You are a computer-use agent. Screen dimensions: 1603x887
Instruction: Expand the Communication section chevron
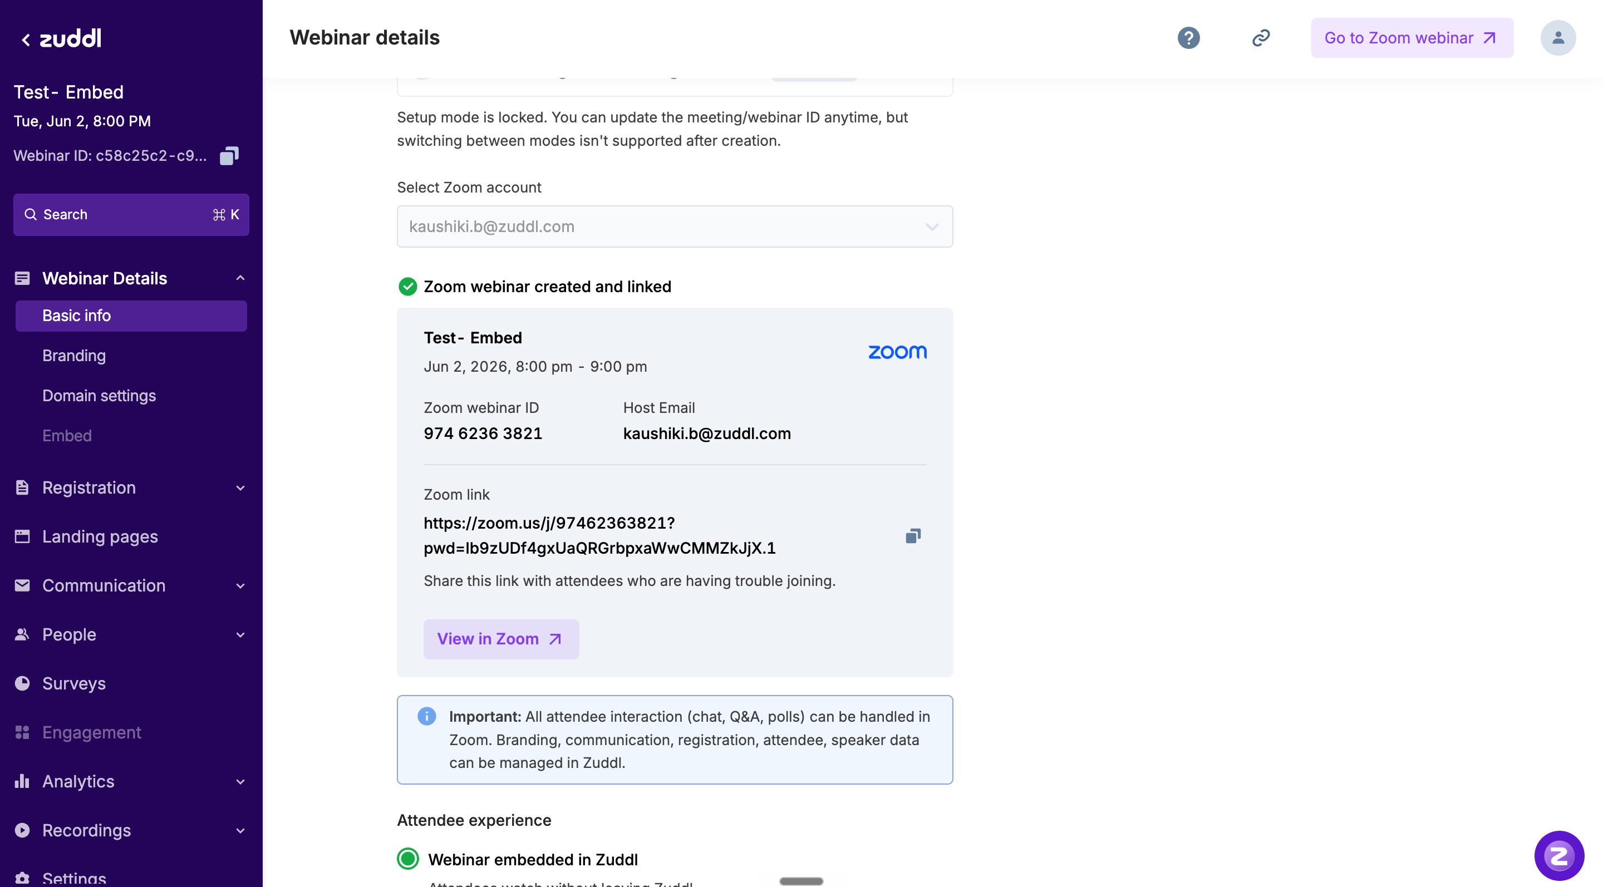click(x=240, y=585)
